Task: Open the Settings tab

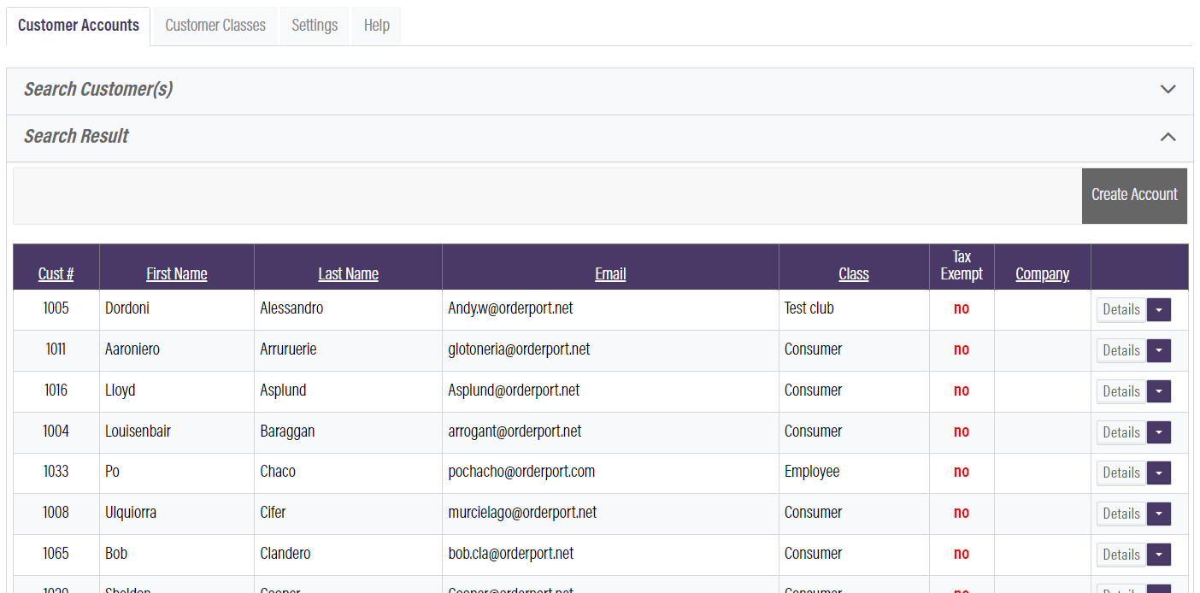Action: [x=315, y=25]
